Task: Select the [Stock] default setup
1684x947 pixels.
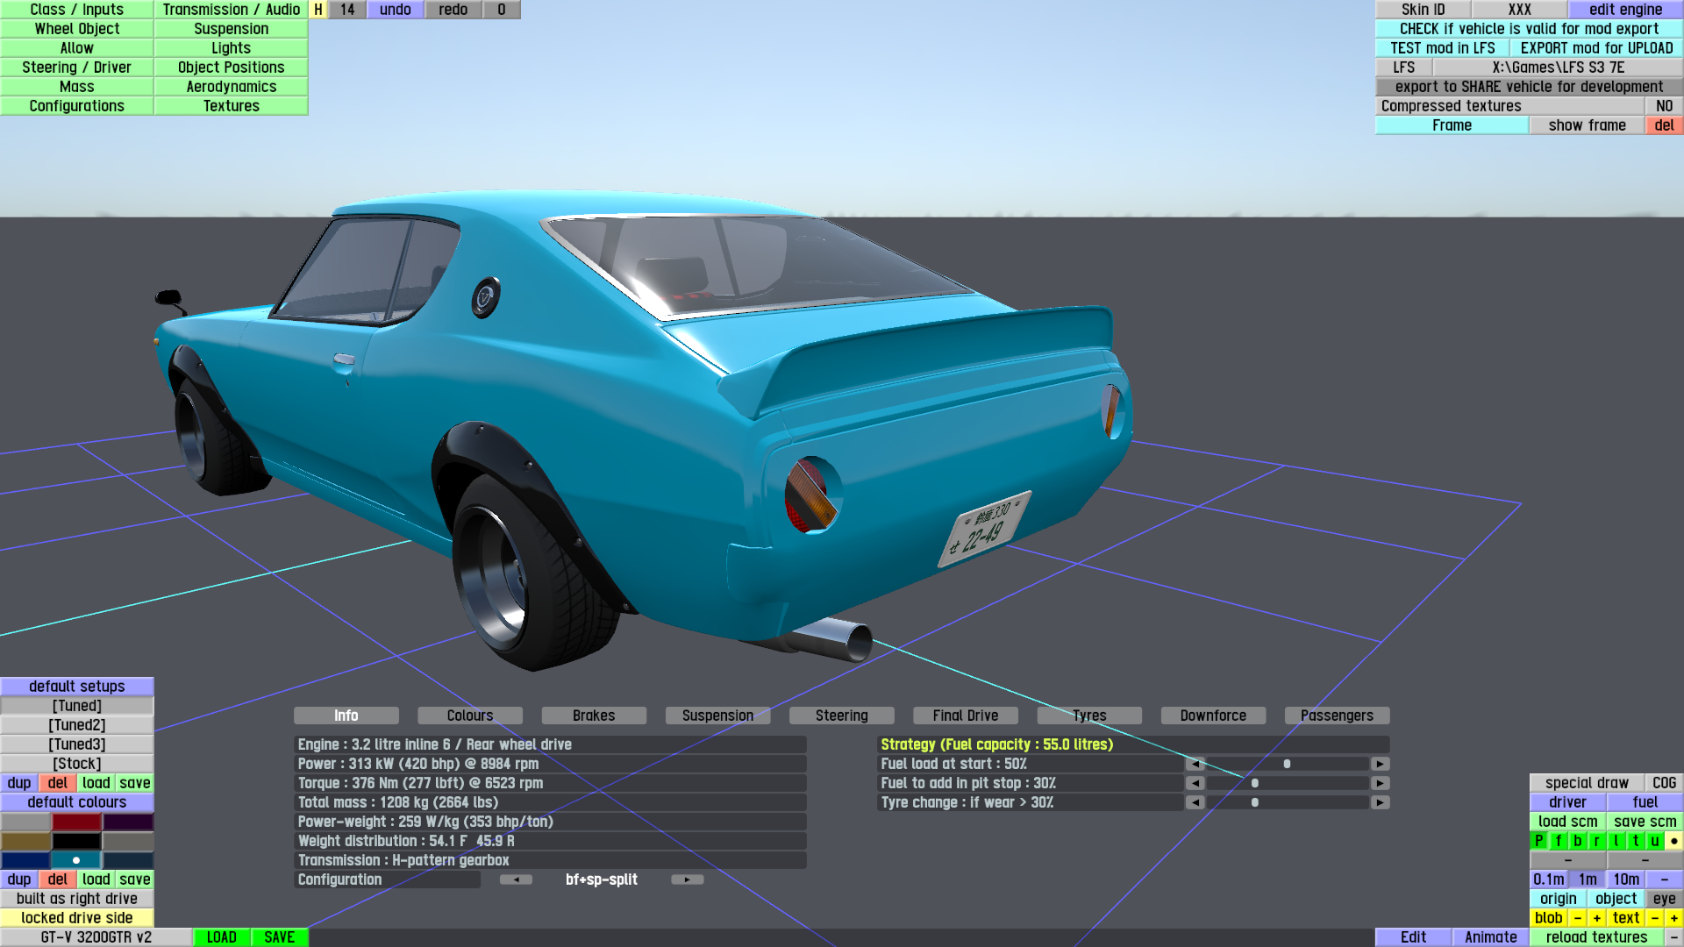Action: click(77, 764)
